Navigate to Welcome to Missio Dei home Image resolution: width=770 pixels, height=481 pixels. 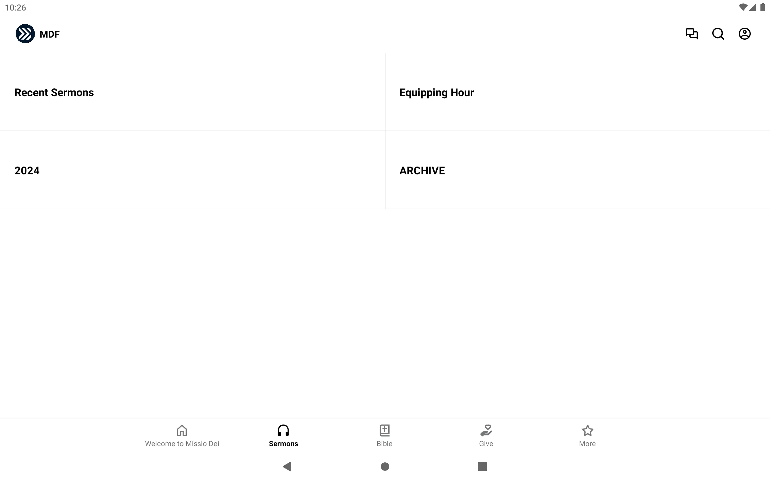(182, 436)
